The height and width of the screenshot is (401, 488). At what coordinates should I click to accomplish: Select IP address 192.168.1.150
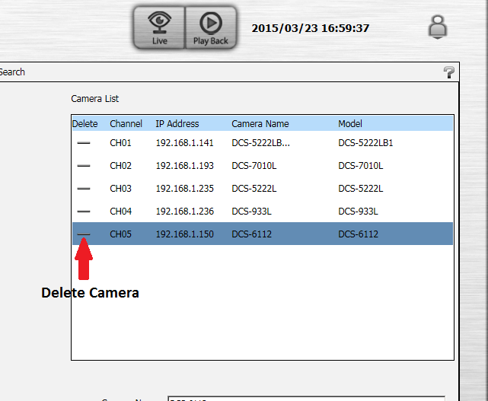(184, 234)
